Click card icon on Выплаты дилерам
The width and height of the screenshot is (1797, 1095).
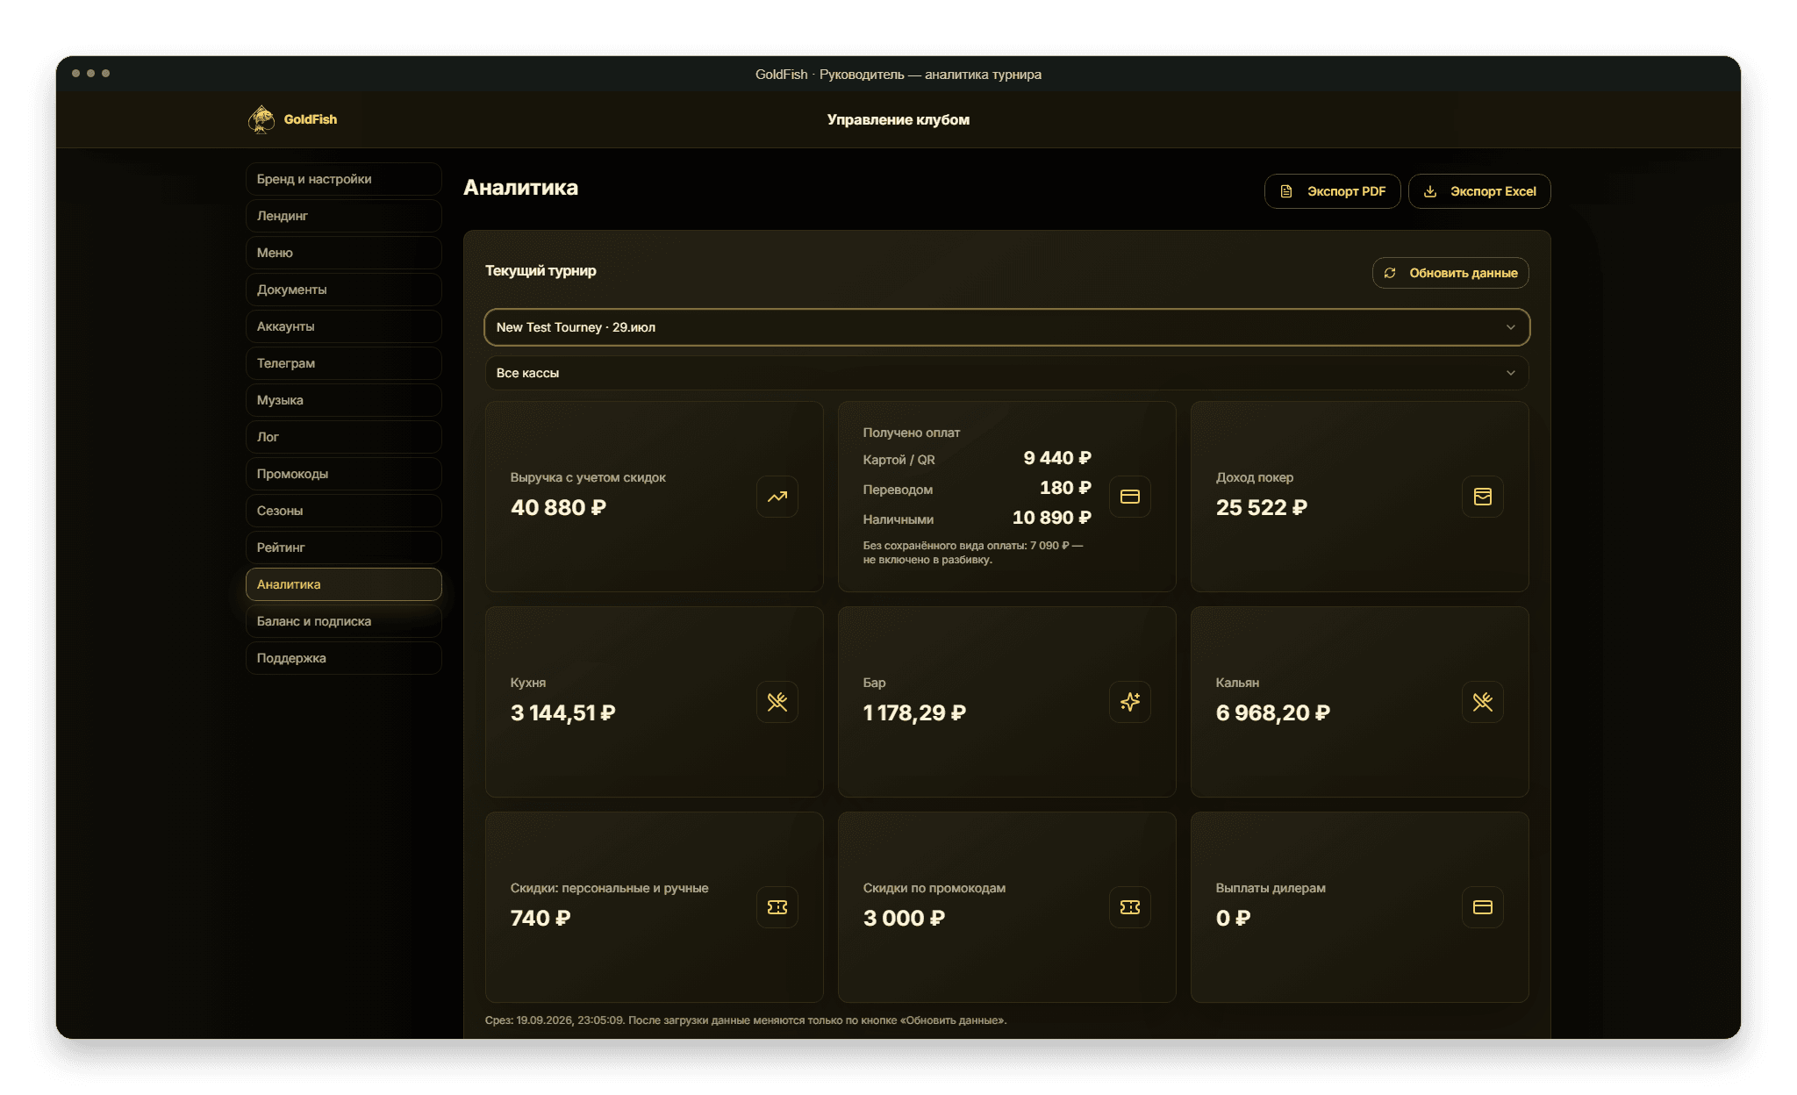click(1483, 907)
